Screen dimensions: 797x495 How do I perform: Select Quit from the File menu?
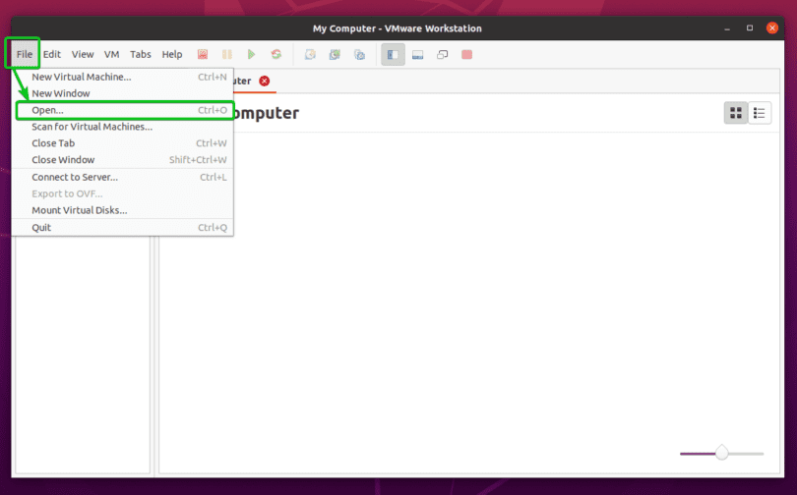(122, 227)
